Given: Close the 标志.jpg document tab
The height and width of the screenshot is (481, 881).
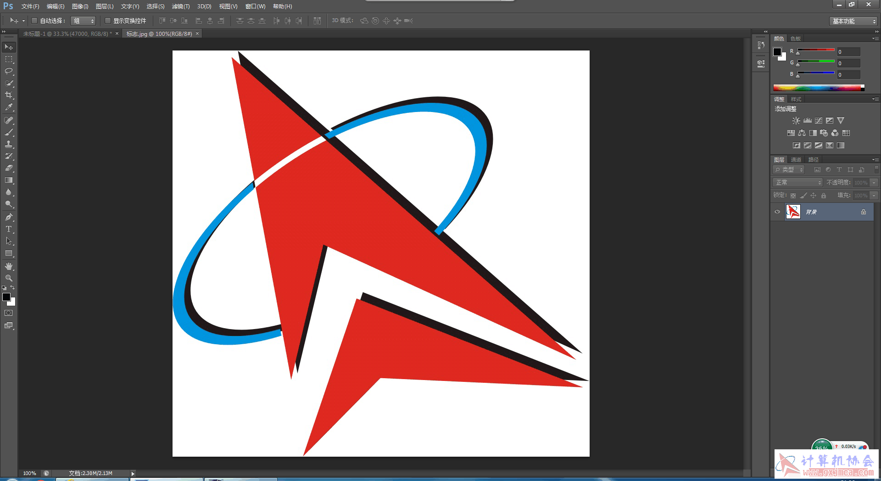Looking at the screenshot, I should 197,34.
